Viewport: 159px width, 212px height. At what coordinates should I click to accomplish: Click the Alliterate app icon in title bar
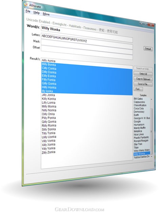[x=26, y=5]
